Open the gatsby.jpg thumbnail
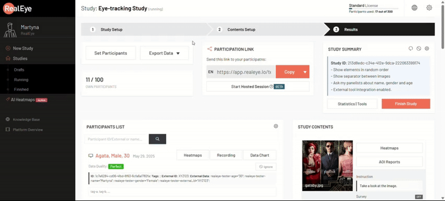 click(x=328, y=166)
